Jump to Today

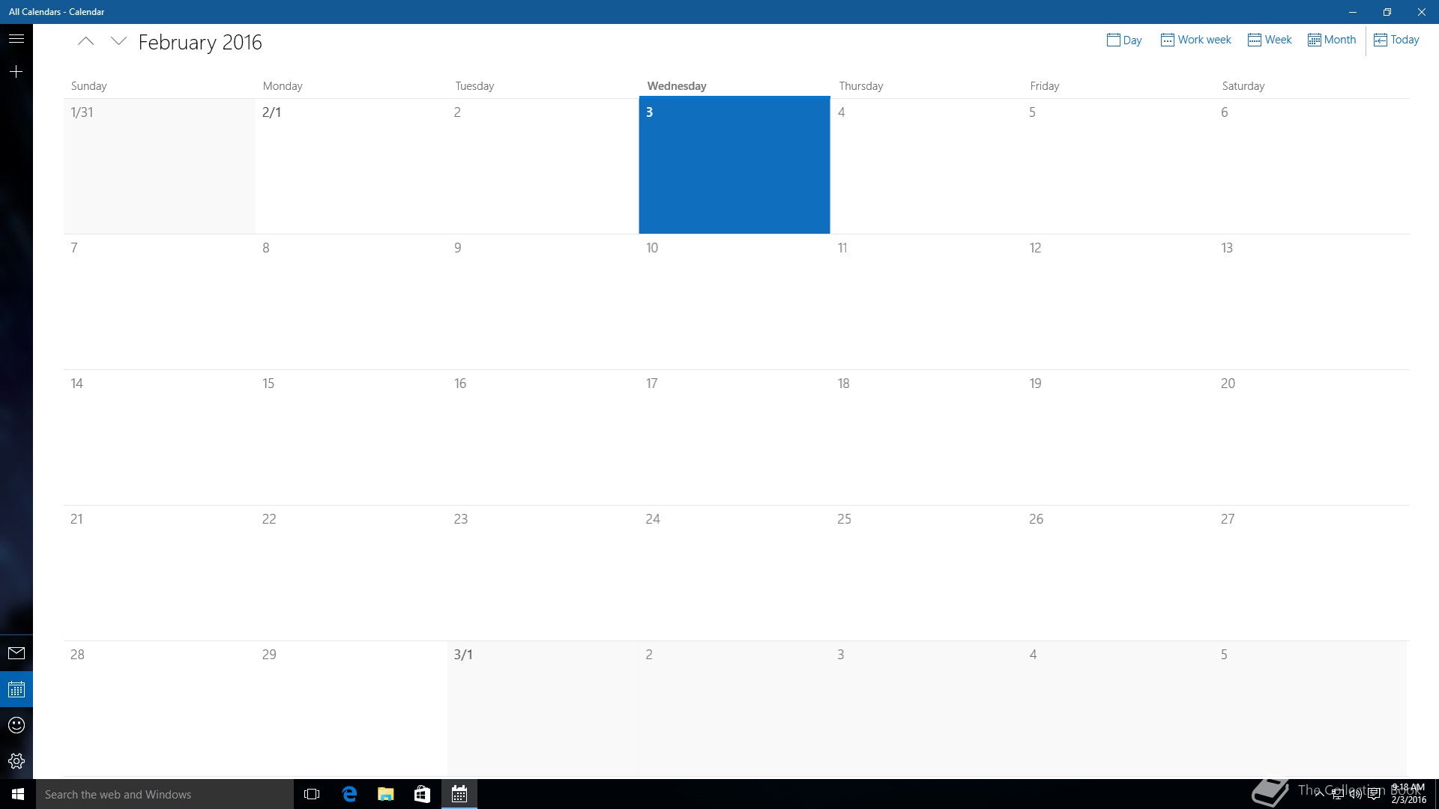(1396, 40)
